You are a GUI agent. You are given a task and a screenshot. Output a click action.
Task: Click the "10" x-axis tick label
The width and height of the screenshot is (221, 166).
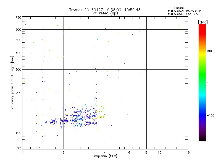click(x=160, y=152)
